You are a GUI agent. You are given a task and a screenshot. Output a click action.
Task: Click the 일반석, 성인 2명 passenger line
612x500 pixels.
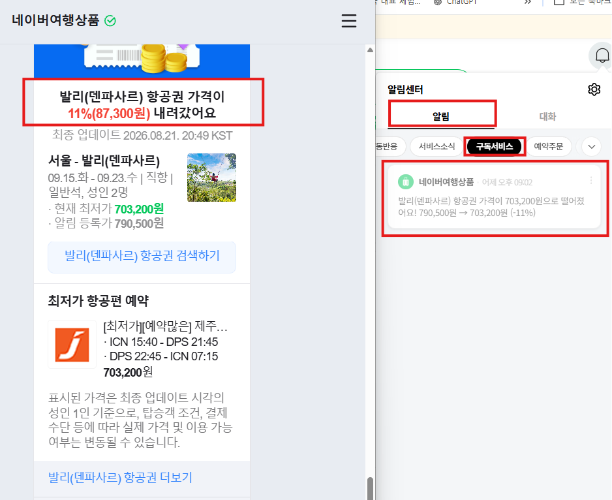coord(88,192)
